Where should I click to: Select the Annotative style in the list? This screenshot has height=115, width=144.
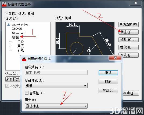pos(20,25)
